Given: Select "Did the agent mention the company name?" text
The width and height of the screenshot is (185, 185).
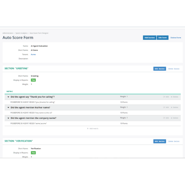Looking at the screenshot, I should tap(33, 118).
